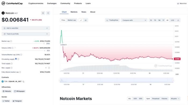This screenshot has height=105, width=188.
Task: Open the CoinMarketCap logo home link
Action: pyautogui.click(x=12, y=3)
